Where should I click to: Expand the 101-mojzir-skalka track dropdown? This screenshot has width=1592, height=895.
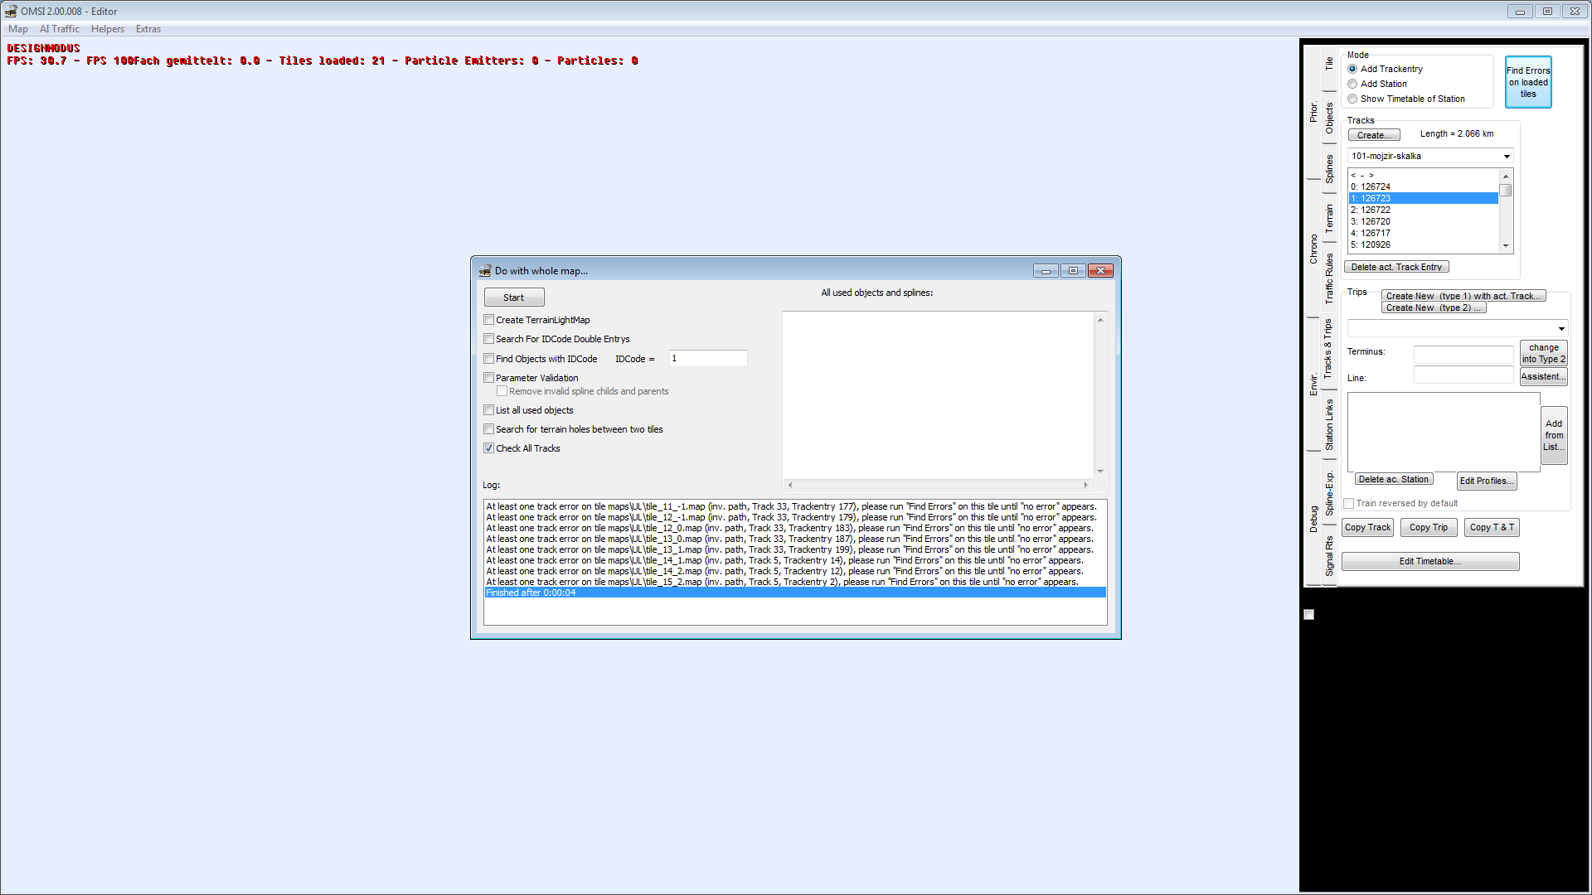point(1506,157)
